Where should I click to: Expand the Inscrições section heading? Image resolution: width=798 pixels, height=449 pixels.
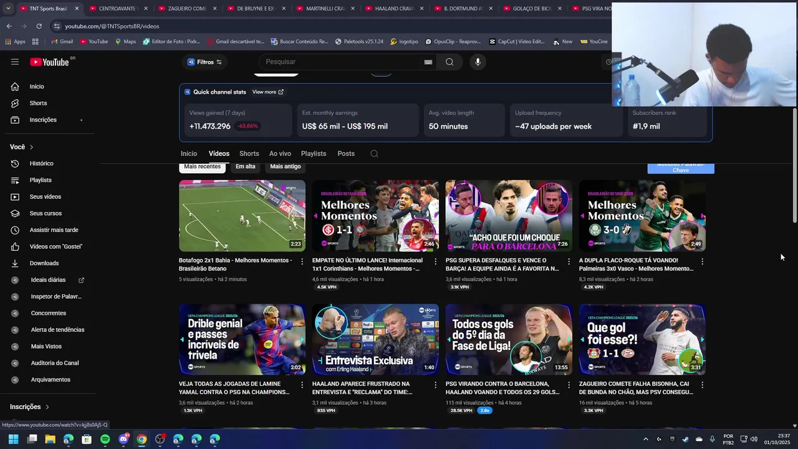tap(29, 407)
